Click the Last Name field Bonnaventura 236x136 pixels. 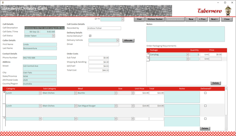pos(40,48)
